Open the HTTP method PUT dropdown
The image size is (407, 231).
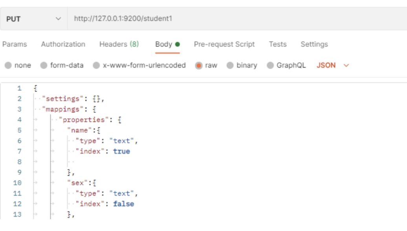(x=33, y=19)
